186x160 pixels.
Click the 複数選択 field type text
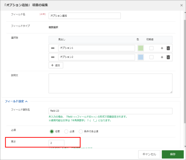tap(53, 27)
